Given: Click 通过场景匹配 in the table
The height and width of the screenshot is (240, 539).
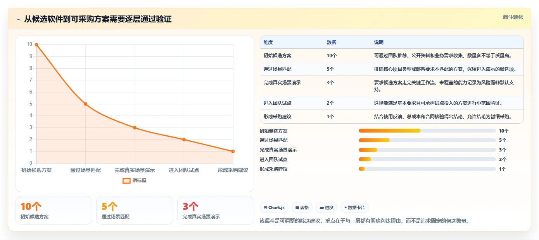Looking at the screenshot, I should [278, 69].
